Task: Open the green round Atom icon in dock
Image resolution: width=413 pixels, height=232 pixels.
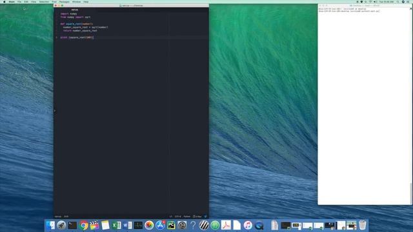Action: [x=215, y=226]
